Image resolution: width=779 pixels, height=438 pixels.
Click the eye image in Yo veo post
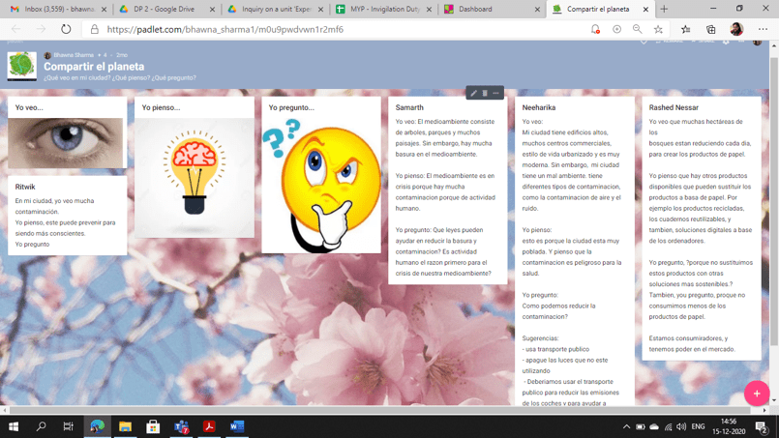point(66,143)
